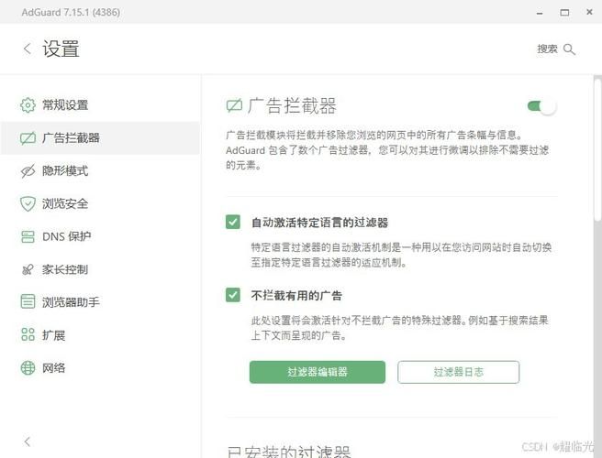Viewport: 602px width, 458px height.
Task: Close the AdGuard window
Action: 590,12
